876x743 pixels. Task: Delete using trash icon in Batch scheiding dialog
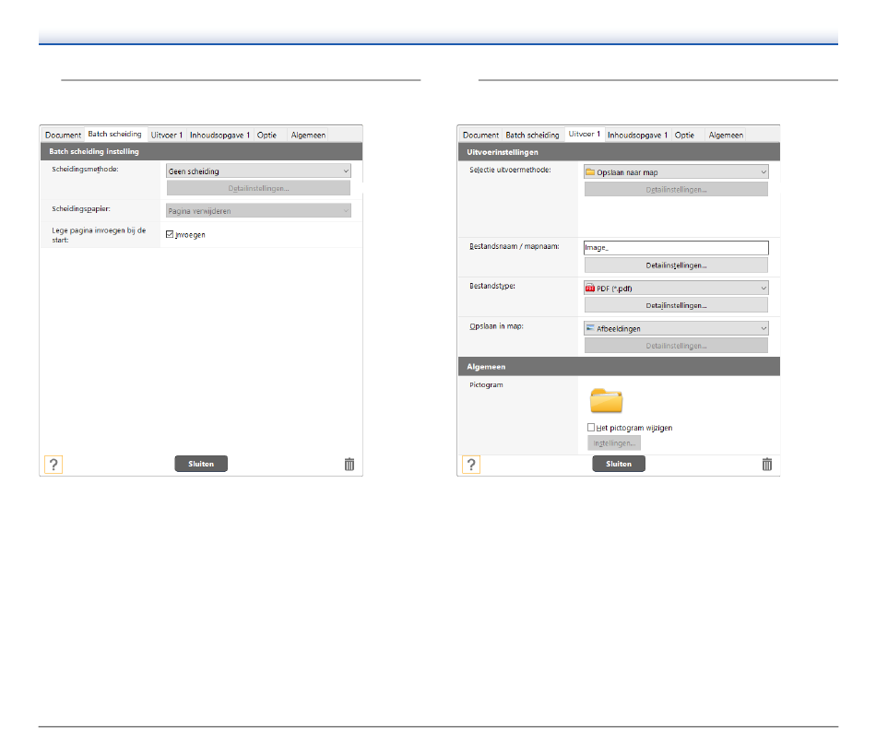tap(349, 465)
